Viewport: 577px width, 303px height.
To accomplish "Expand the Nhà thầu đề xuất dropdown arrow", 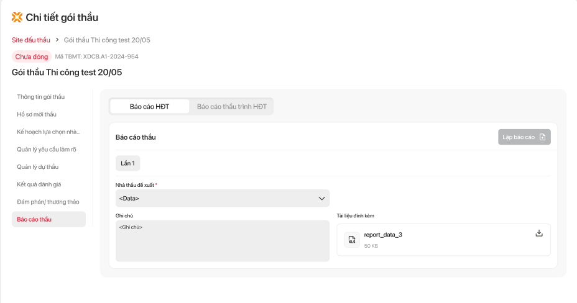I will 321,198.
